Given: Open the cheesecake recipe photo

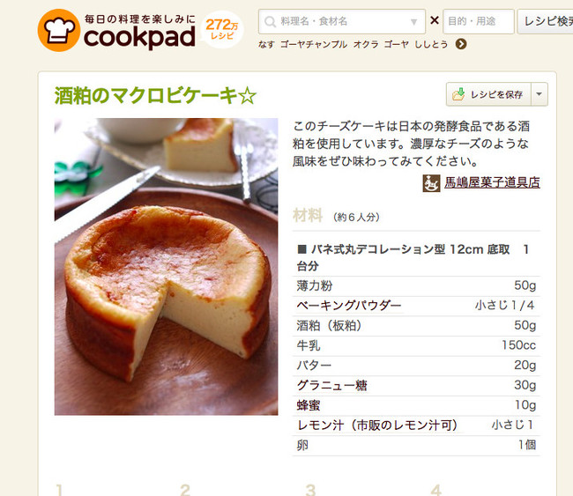Looking at the screenshot, I should pos(166,266).
